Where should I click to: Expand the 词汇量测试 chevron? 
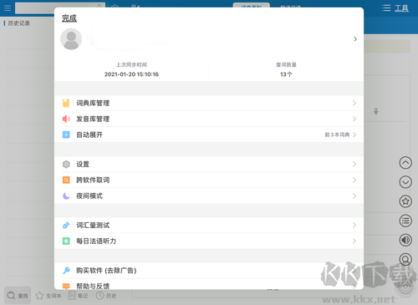click(x=354, y=225)
